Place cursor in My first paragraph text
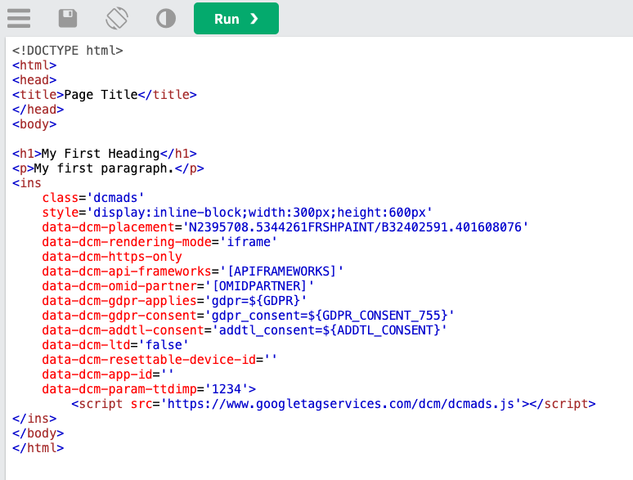Viewport: 633px width, 480px height. pos(104,168)
